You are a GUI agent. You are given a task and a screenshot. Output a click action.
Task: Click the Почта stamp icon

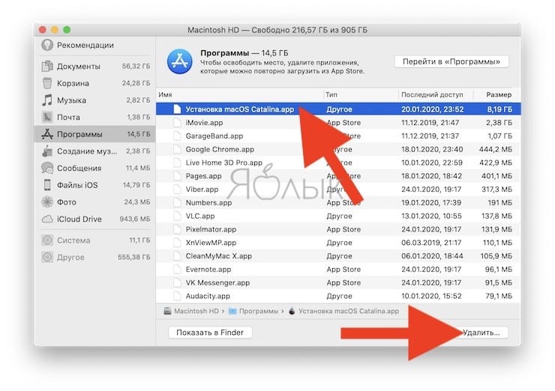(47, 117)
